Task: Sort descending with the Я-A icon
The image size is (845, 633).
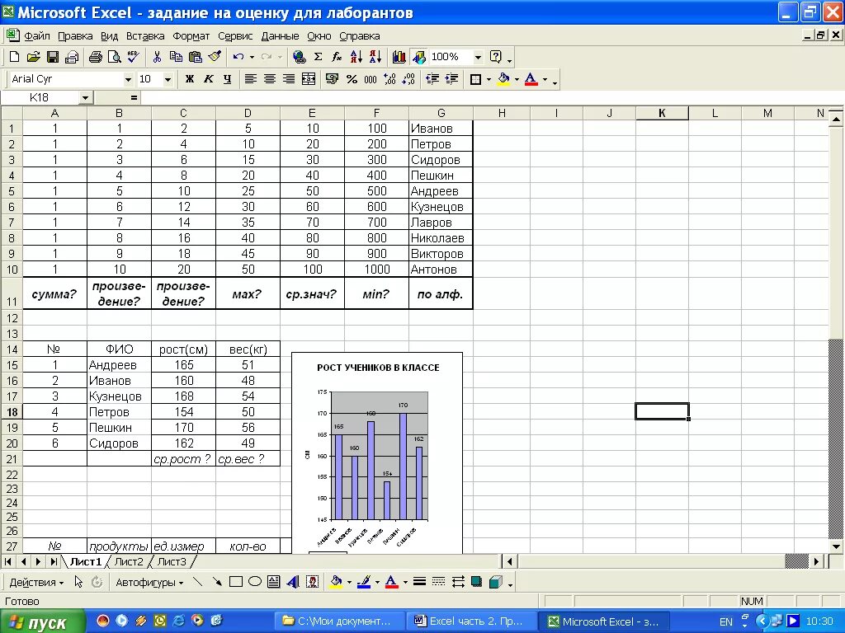Action: pyautogui.click(x=375, y=57)
